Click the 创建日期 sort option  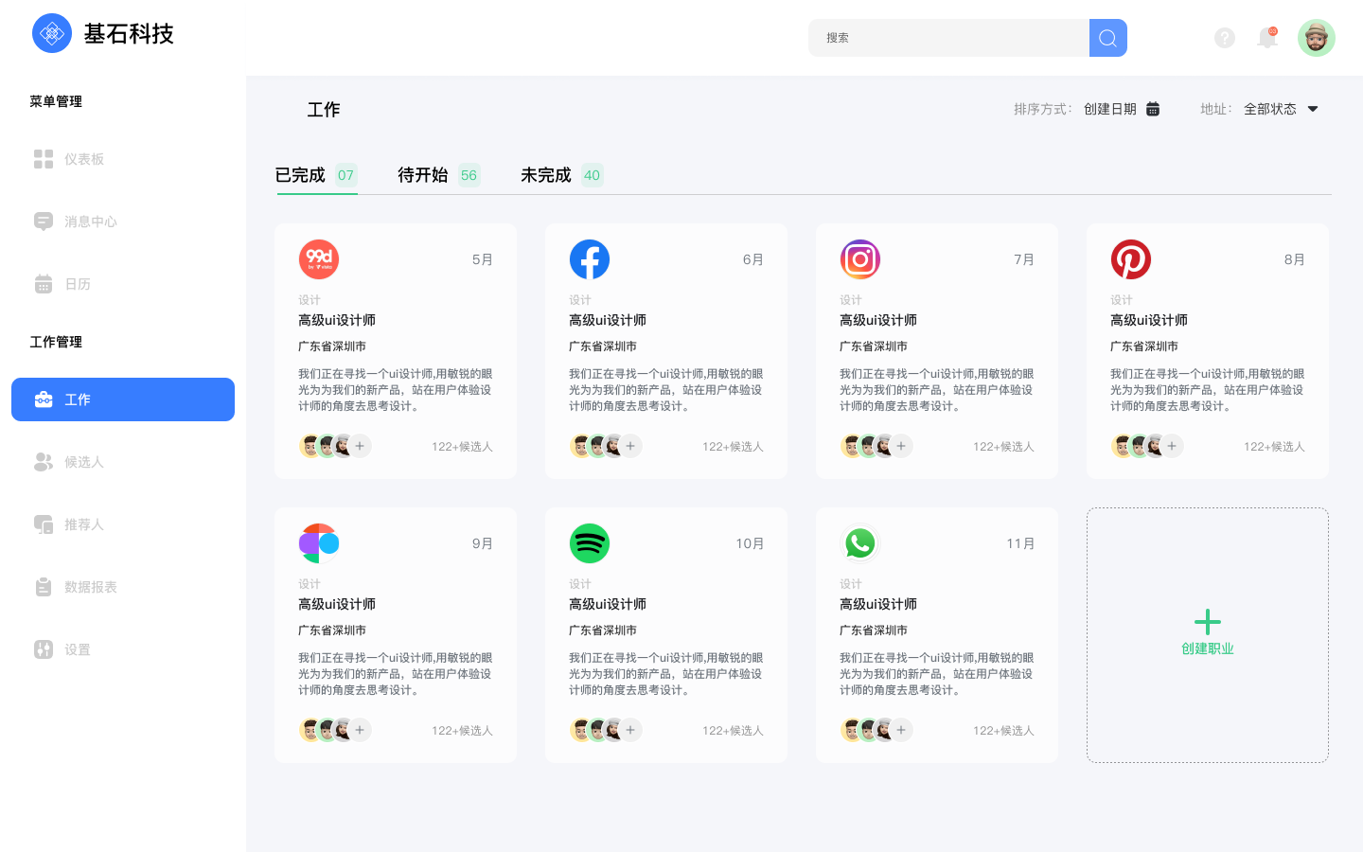(x=1109, y=109)
